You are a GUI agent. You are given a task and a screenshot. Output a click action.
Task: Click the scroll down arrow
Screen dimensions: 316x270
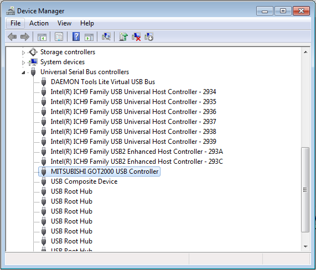[x=305, y=246]
